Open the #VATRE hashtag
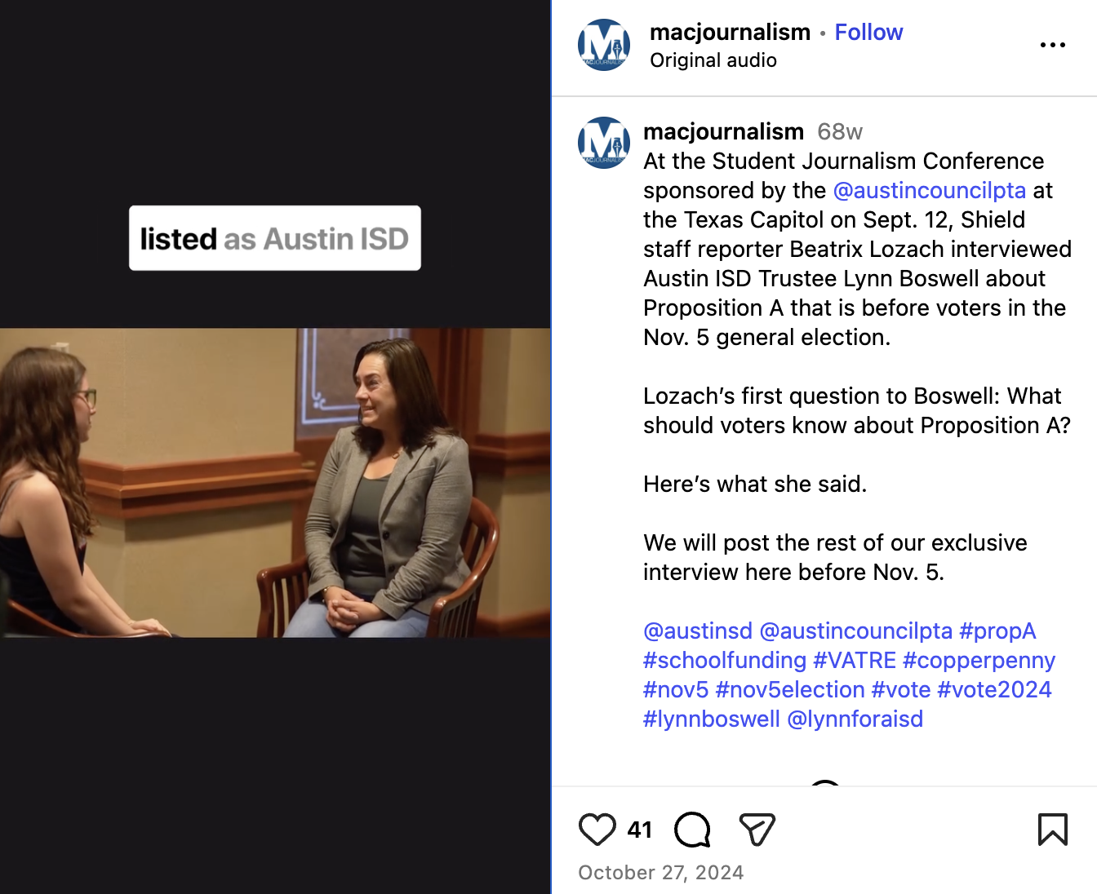 (x=855, y=660)
